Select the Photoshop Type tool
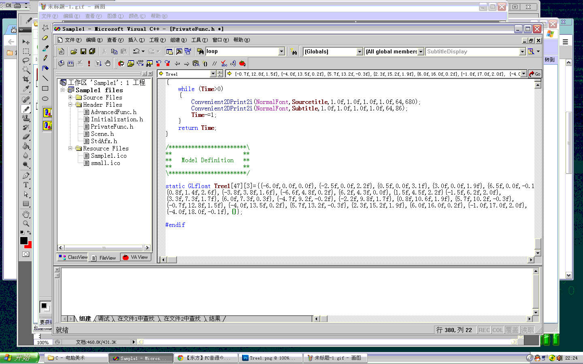The width and height of the screenshot is (583, 364). (x=26, y=185)
